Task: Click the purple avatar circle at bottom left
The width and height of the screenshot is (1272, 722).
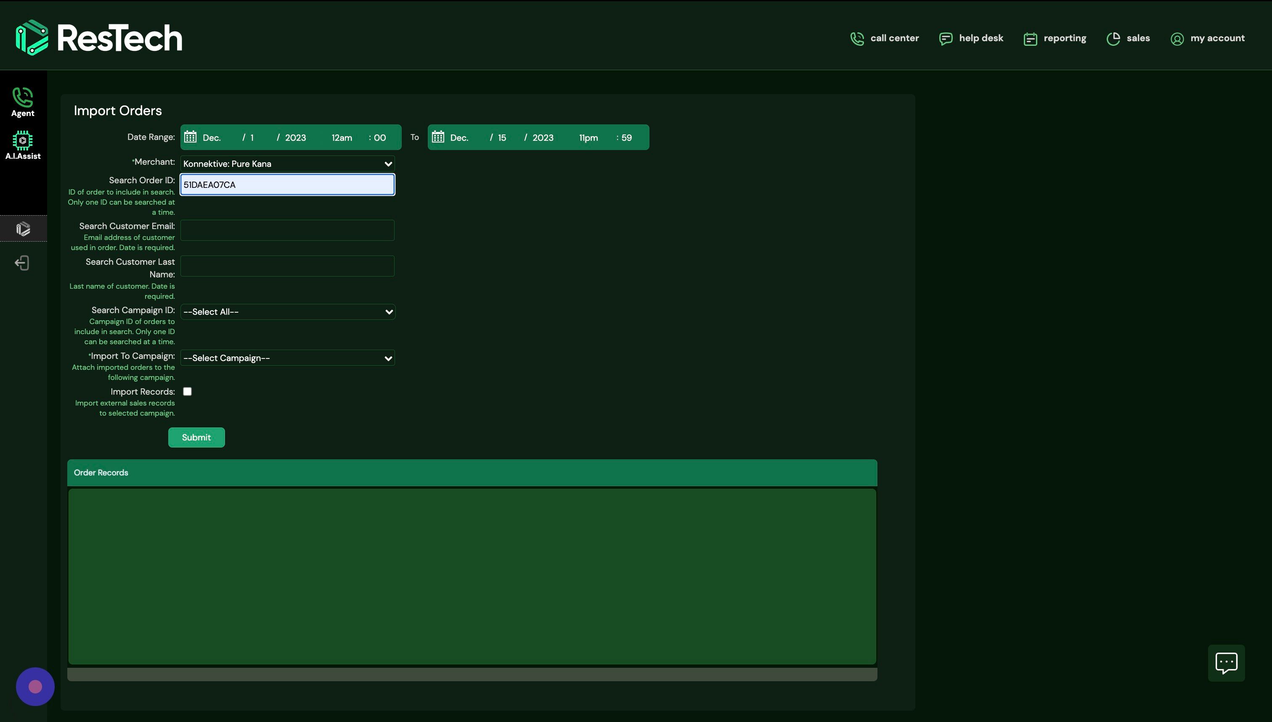Action: [x=35, y=686]
